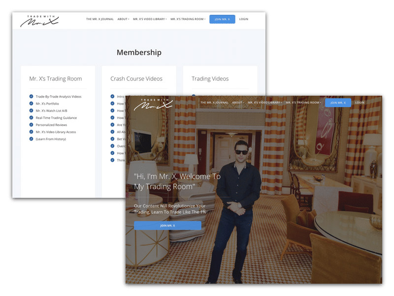The width and height of the screenshot is (394, 296).
Task: Click check icon beside Mr. X's Watch List A/B
Action: [x=31, y=111]
